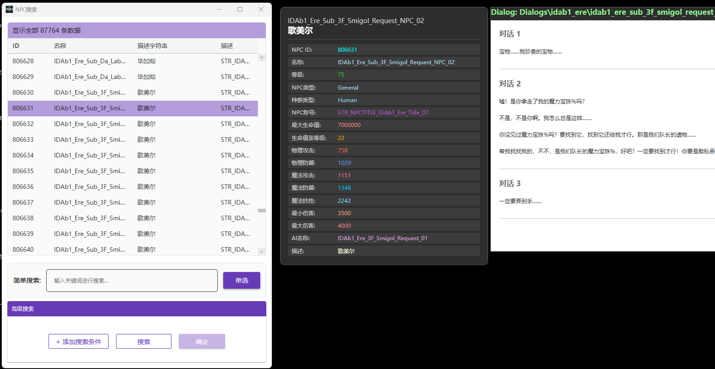Maximize the NPC搜索 window
Image resolution: width=715 pixels, height=369 pixels.
[x=240, y=9]
